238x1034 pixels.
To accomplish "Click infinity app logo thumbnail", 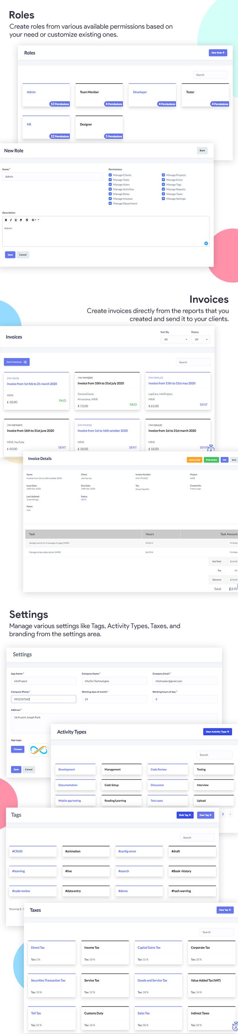I will click(39, 750).
